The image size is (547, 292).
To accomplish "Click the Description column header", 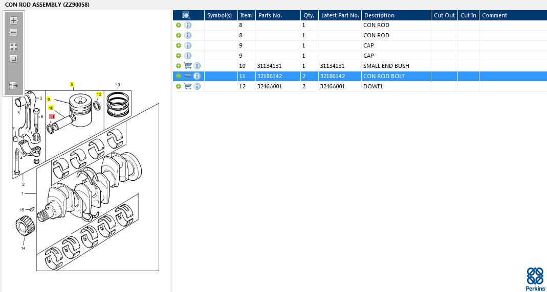I will (x=396, y=15).
